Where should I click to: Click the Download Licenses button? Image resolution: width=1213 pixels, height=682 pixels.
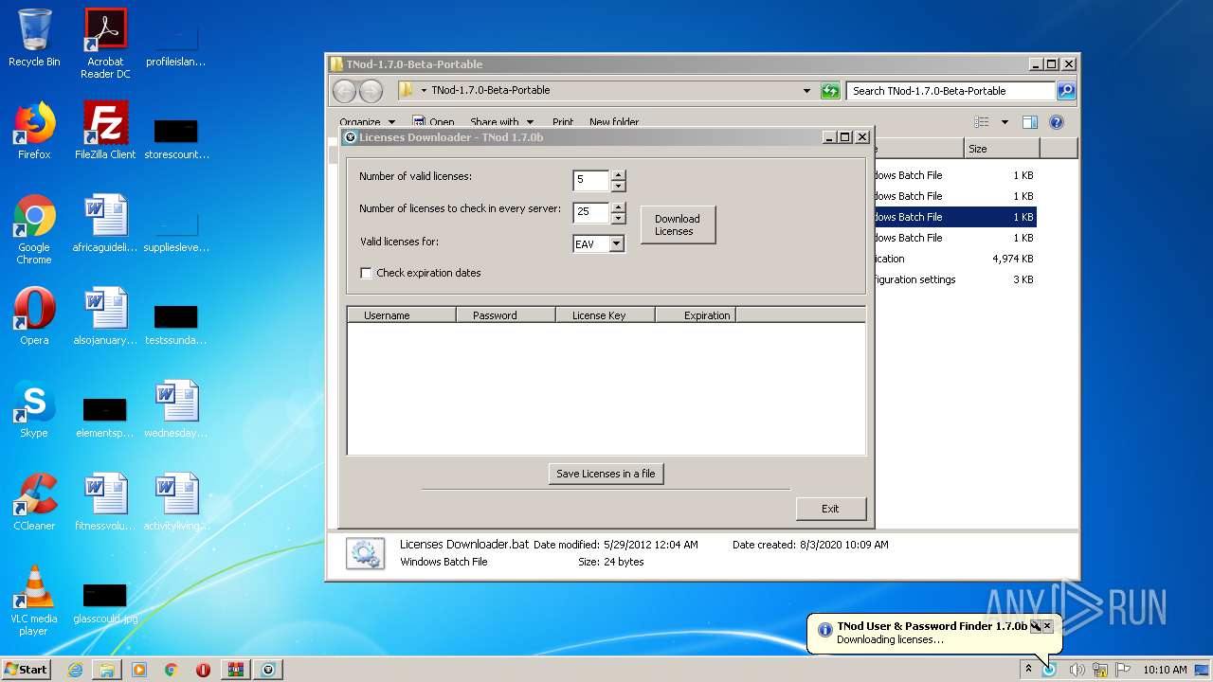pos(678,224)
